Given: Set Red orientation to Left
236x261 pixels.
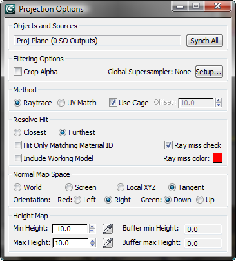Looking at the screenshot, I should pyautogui.click(x=77, y=200).
